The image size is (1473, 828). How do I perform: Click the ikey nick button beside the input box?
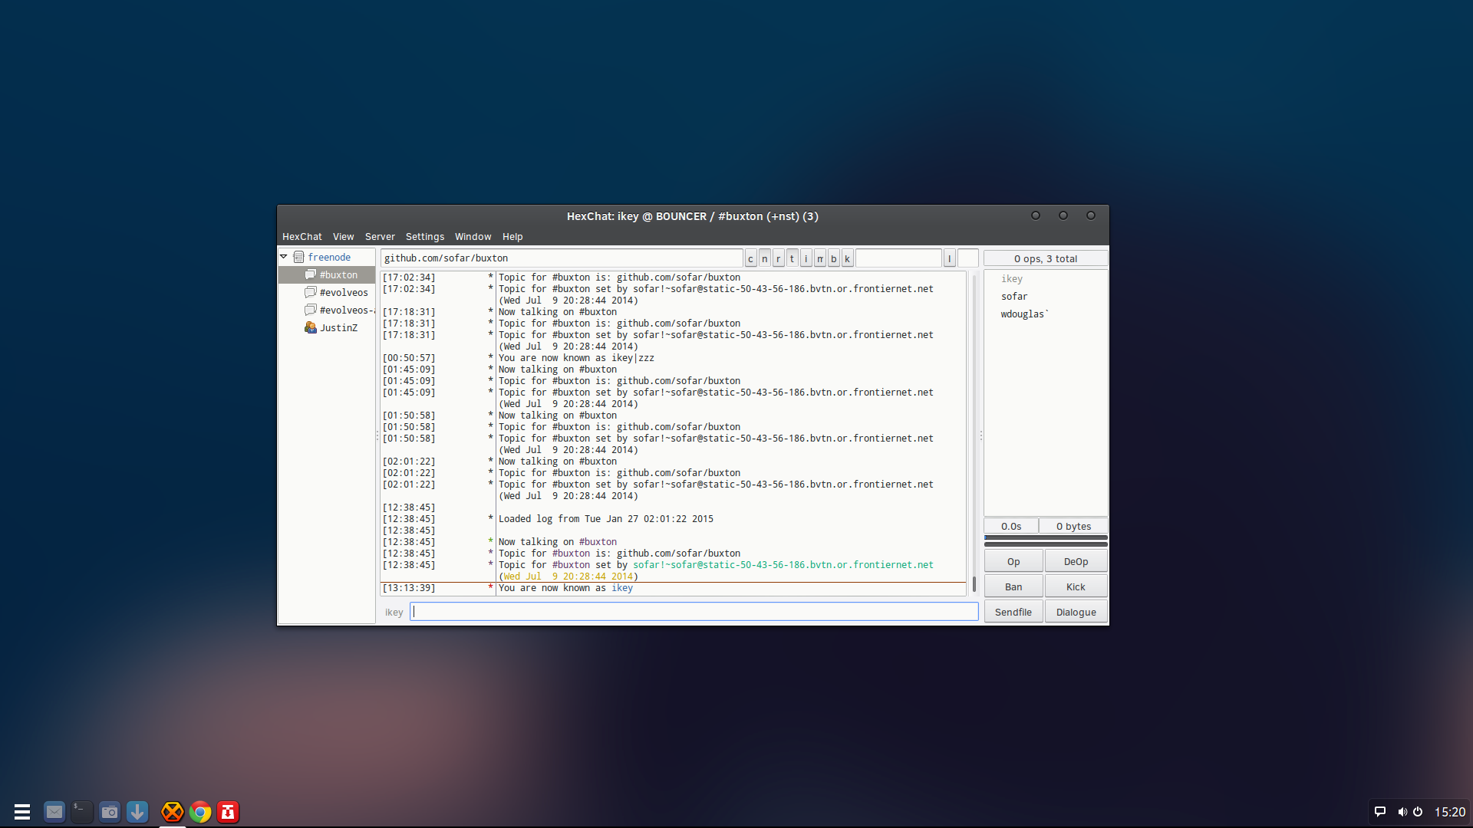394,612
